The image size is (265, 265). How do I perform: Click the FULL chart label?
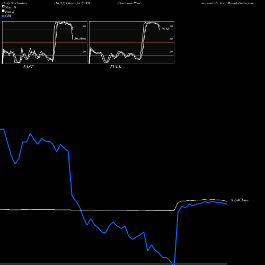116,67
